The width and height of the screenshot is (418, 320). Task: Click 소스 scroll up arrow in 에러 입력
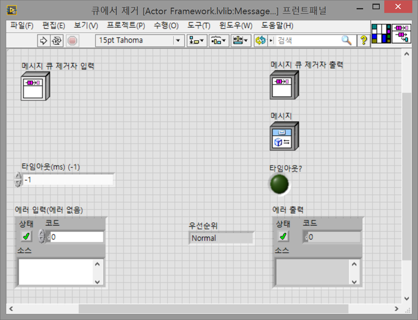pos(97,264)
